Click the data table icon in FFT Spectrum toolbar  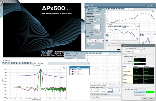click(x=22, y=63)
